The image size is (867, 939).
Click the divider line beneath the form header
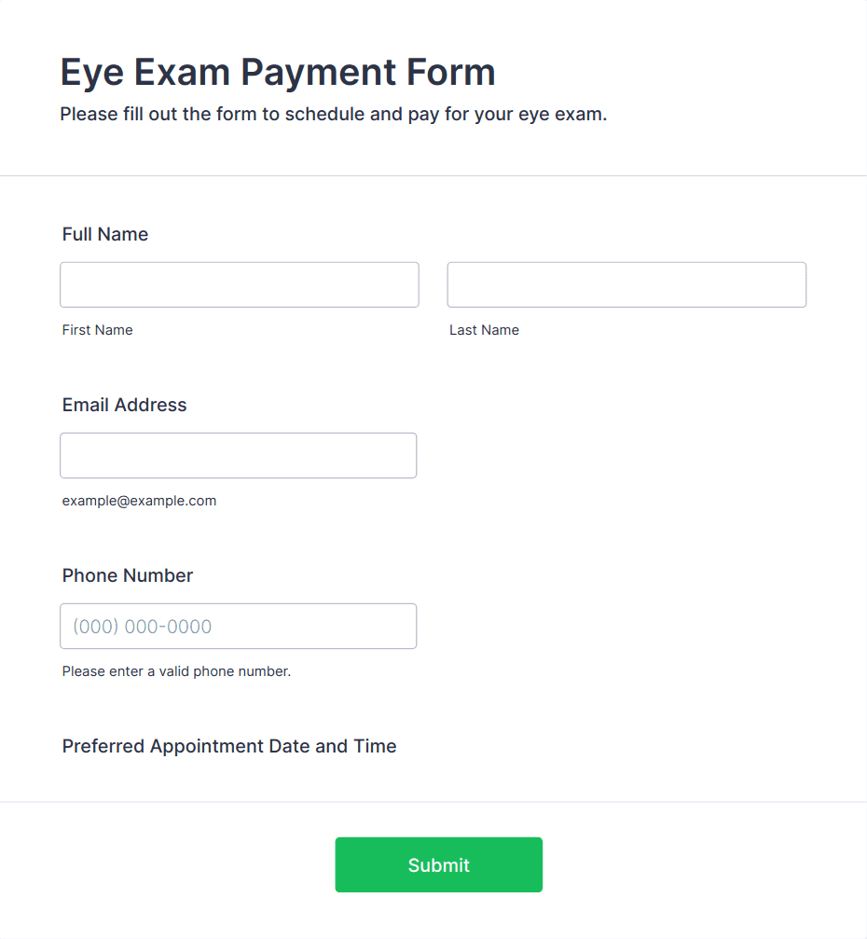433,175
